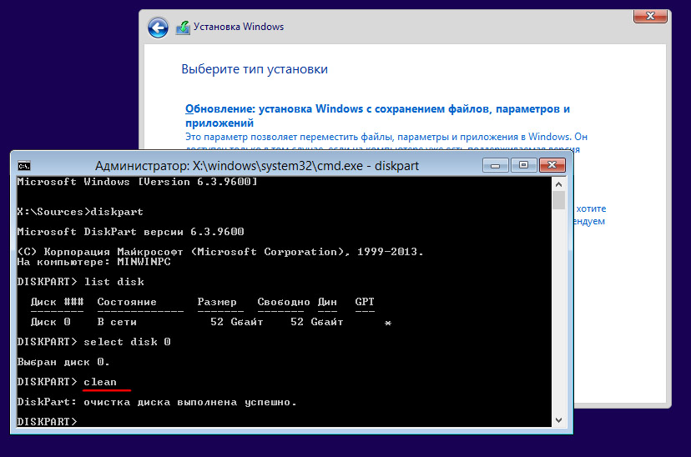Click the 'Microsoft Windows [Version 6.3.9600]' line

[x=137, y=182]
